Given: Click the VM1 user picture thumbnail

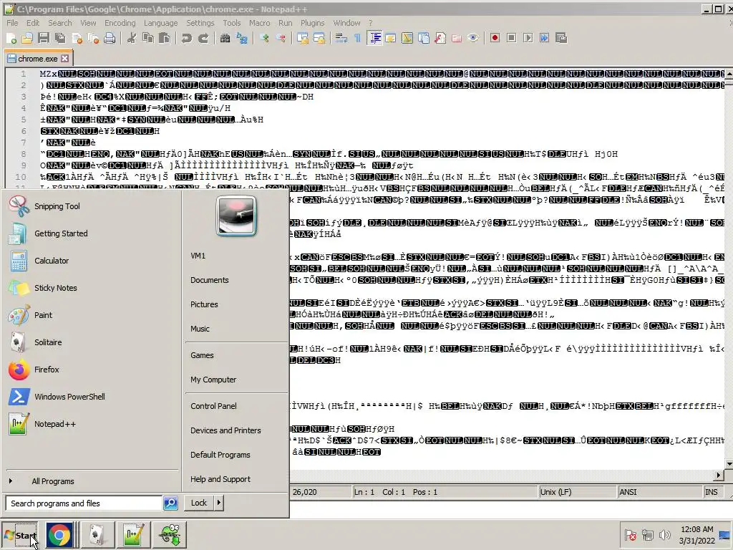Looking at the screenshot, I should point(236,216).
